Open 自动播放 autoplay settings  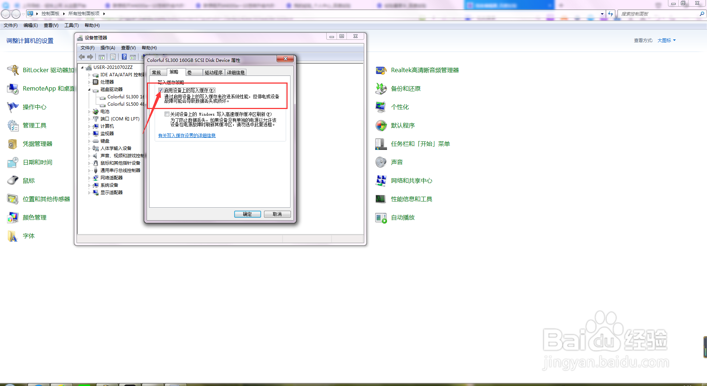pos(395,217)
